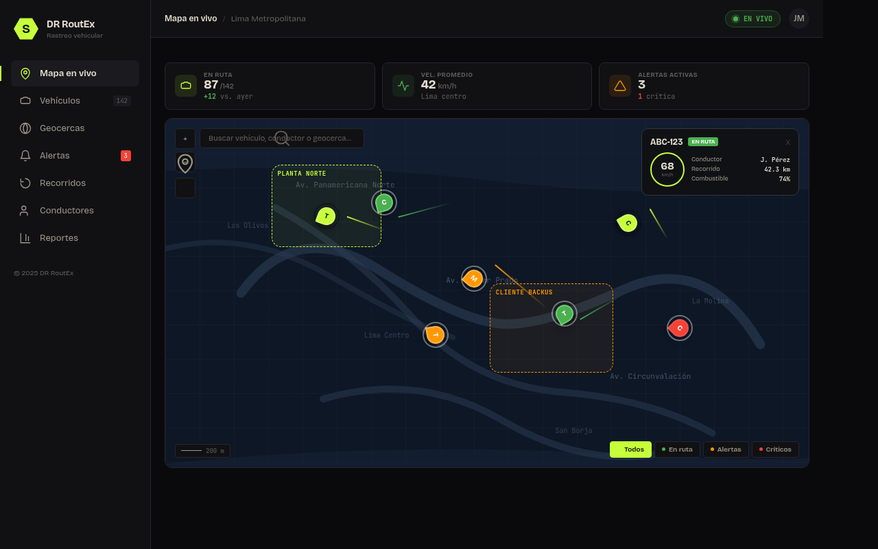Click the pin button below zoom-in
878x549 pixels.
point(185,163)
